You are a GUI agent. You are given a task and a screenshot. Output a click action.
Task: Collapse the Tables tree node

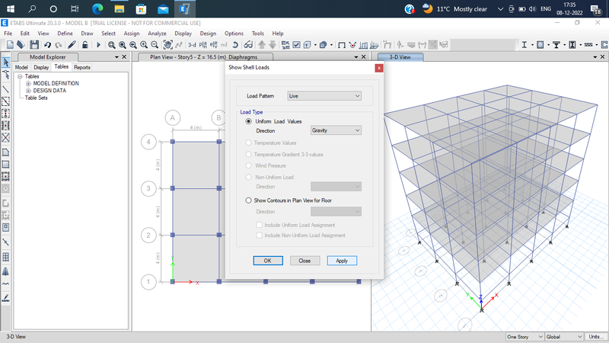point(20,77)
